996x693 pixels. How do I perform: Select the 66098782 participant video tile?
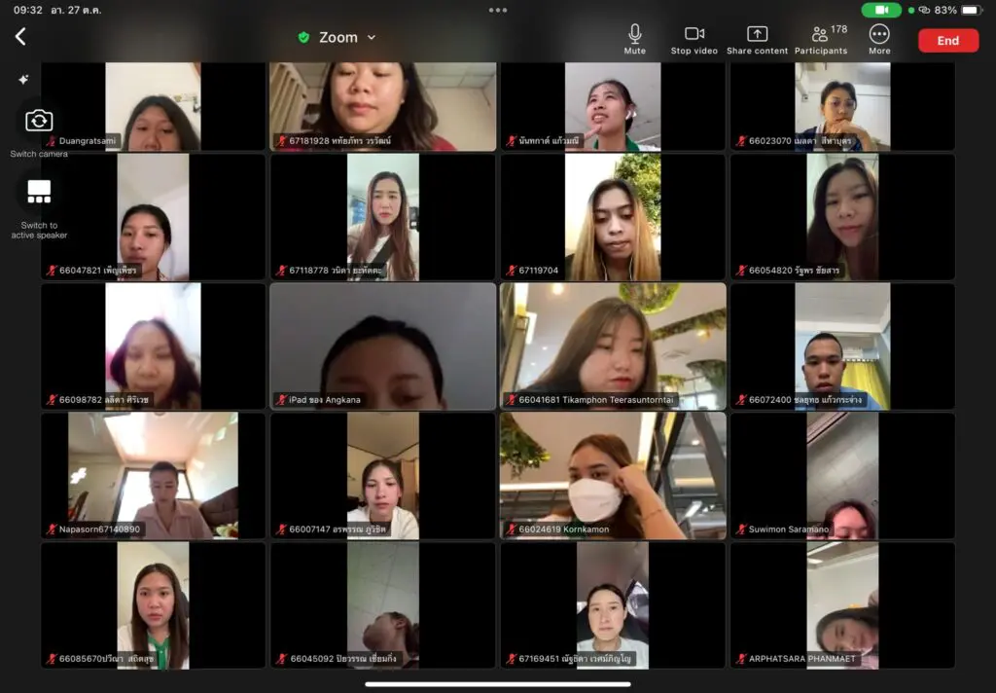(153, 346)
